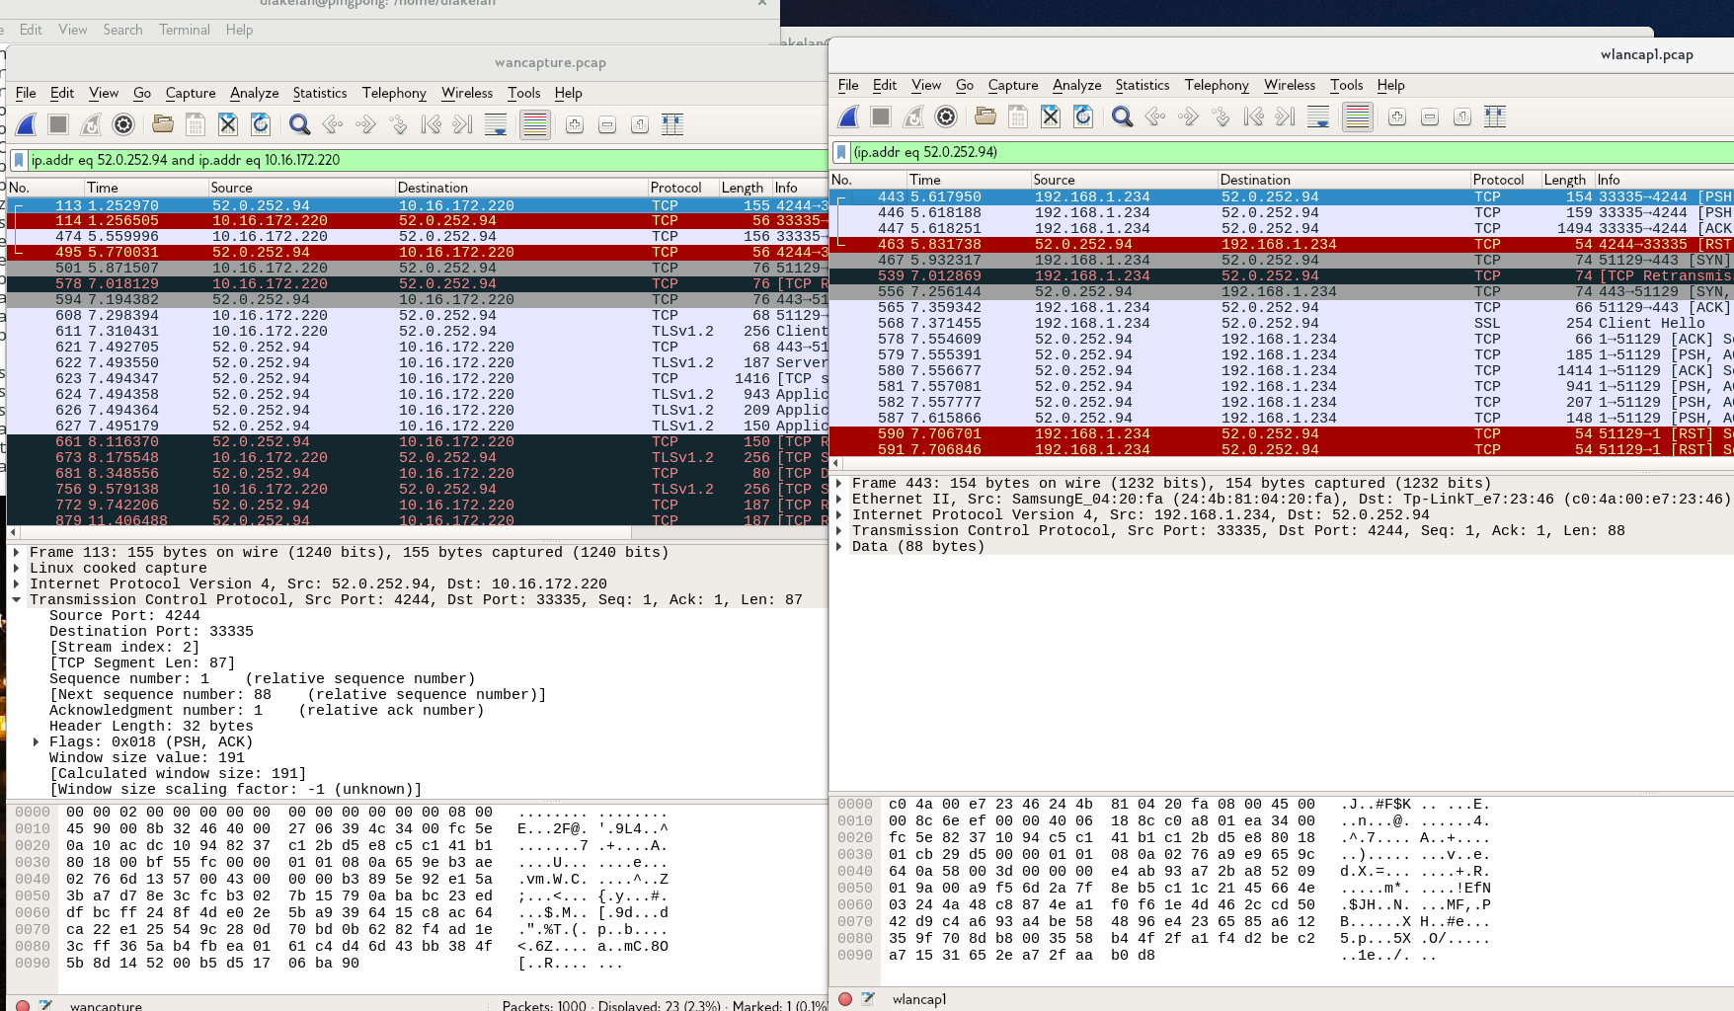Image resolution: width=1734 pixels, height=1011 pixels.
Task: Save capture file in wlancap1 window
Action: [x=1018, y=117]
